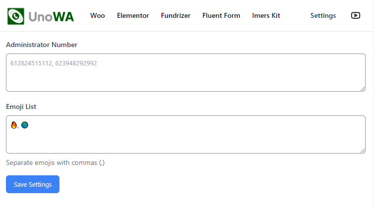The width and height of the screenshot is (374, 208).
Task: Grab the Emoji List textarea resize handle
Action: (363, 151)
